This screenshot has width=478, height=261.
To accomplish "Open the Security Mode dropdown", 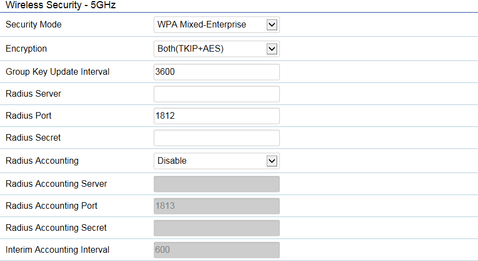I will (216, 25).
